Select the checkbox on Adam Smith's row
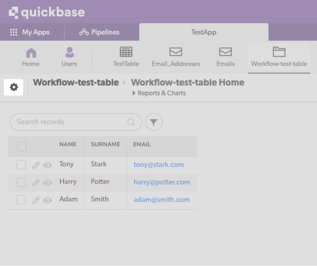 tap(21, 200)
